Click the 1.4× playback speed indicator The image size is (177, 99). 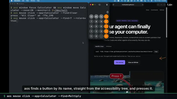coord(170,5)
